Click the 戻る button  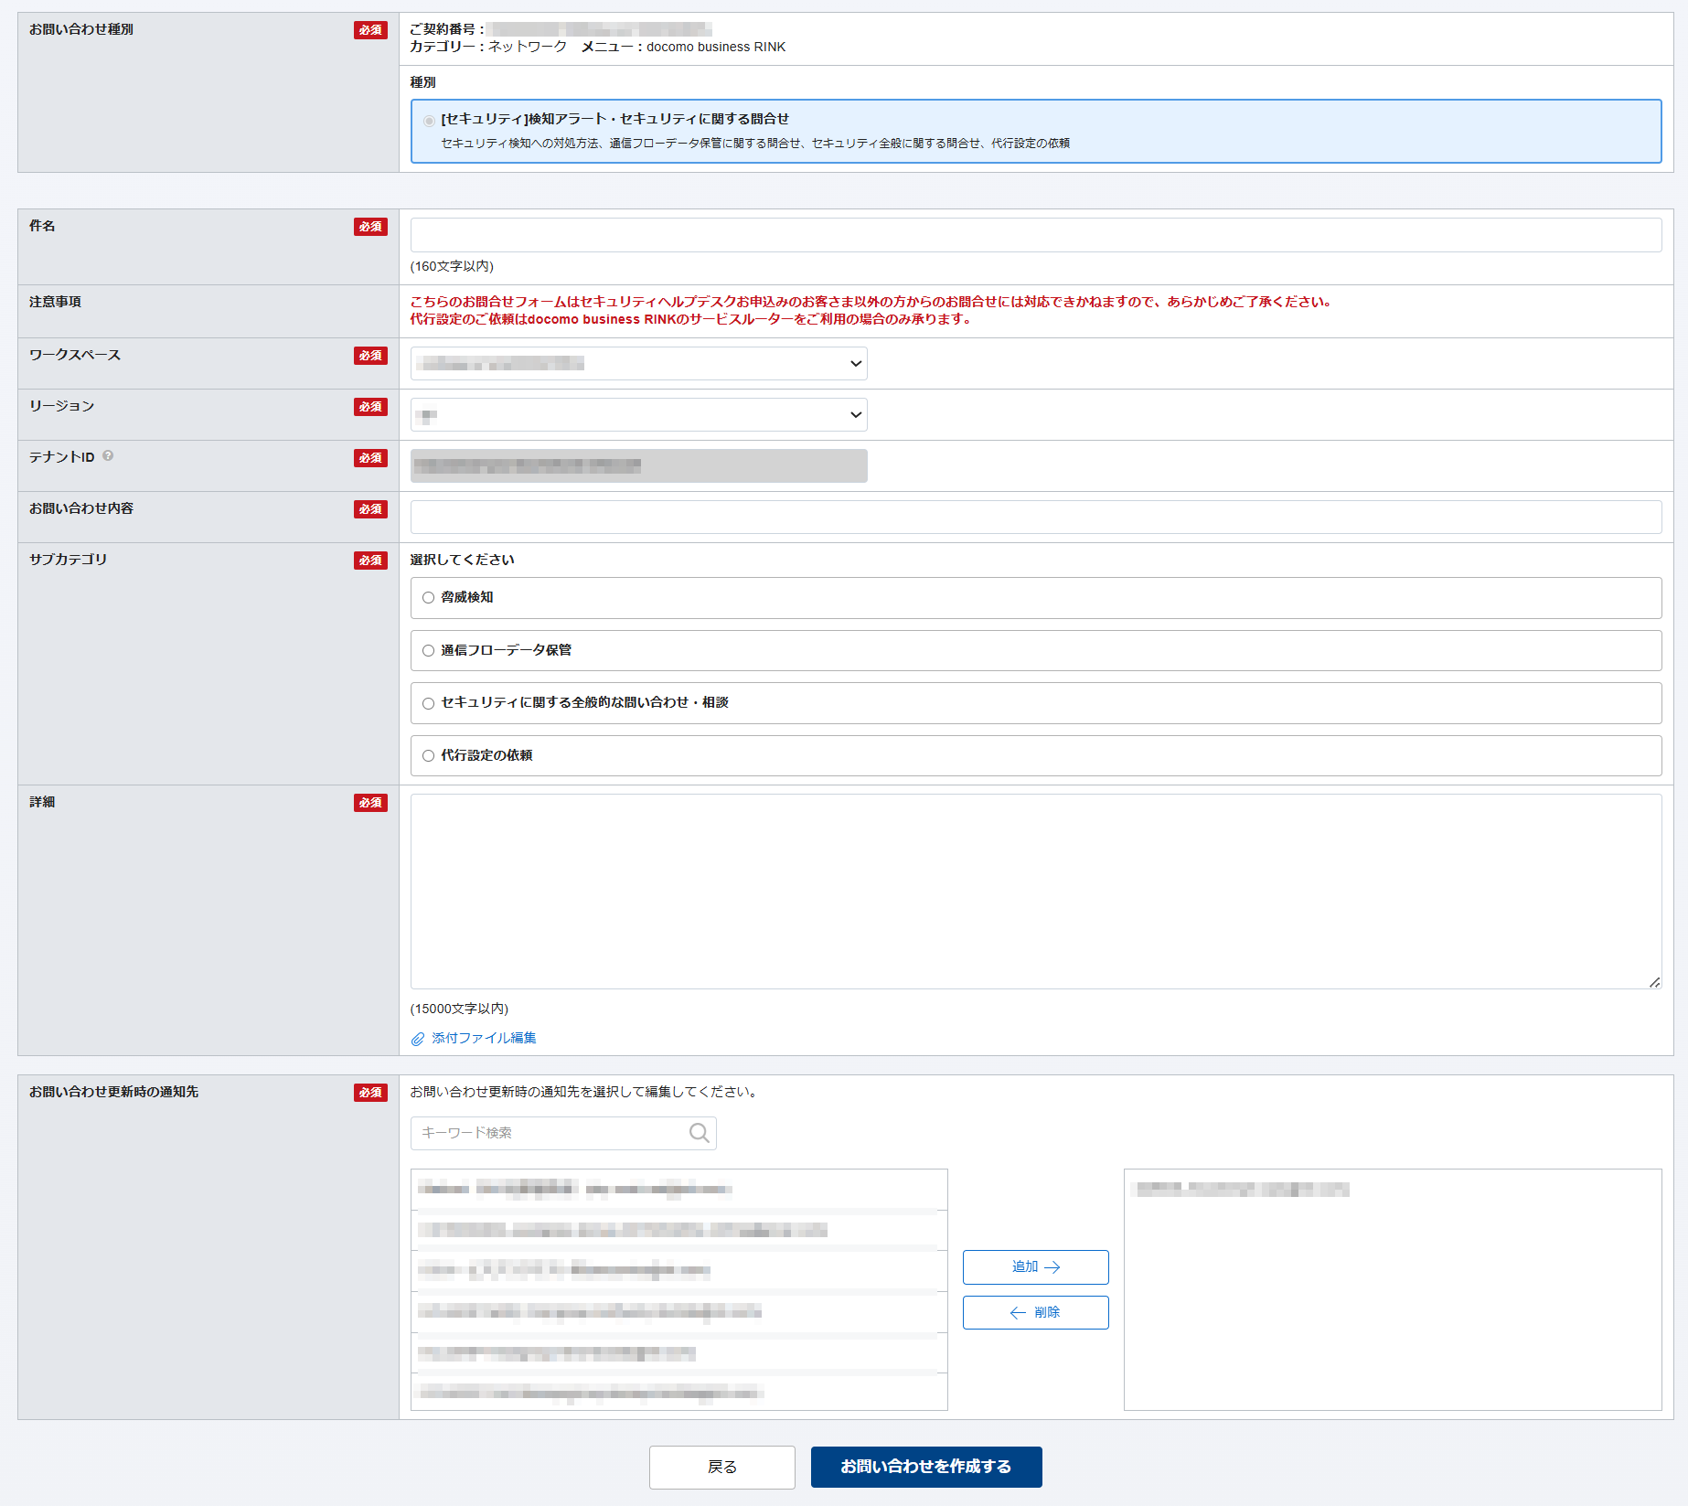click(x=721, y=1467)
